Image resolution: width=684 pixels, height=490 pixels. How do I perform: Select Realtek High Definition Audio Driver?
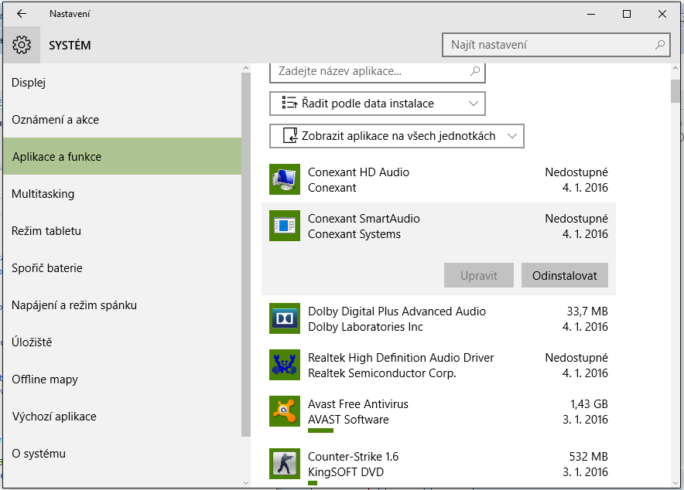coord(439,365)
